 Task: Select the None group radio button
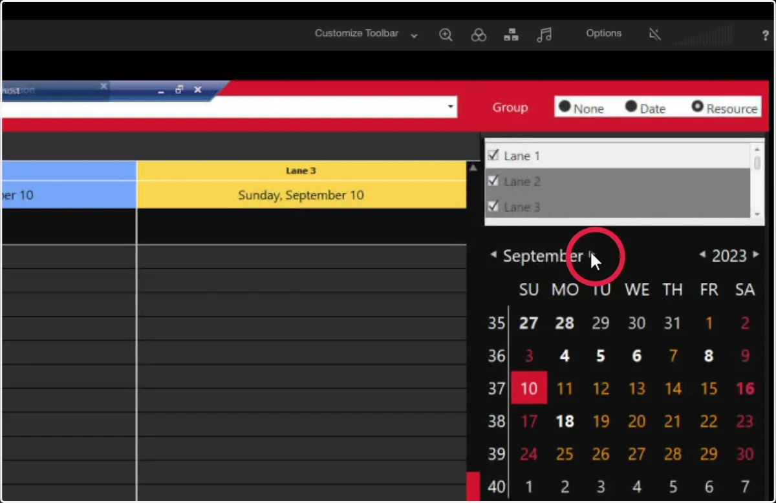click(x=565, y=107)
